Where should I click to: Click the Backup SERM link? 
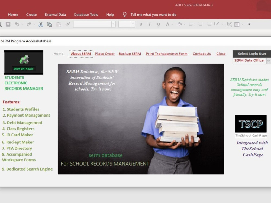[x=130, y=54]
